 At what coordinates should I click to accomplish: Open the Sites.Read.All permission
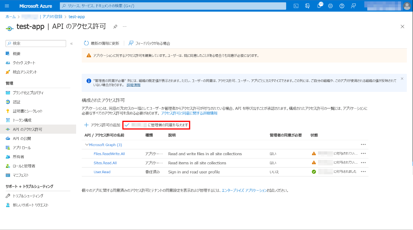click(x=105, y=163)
